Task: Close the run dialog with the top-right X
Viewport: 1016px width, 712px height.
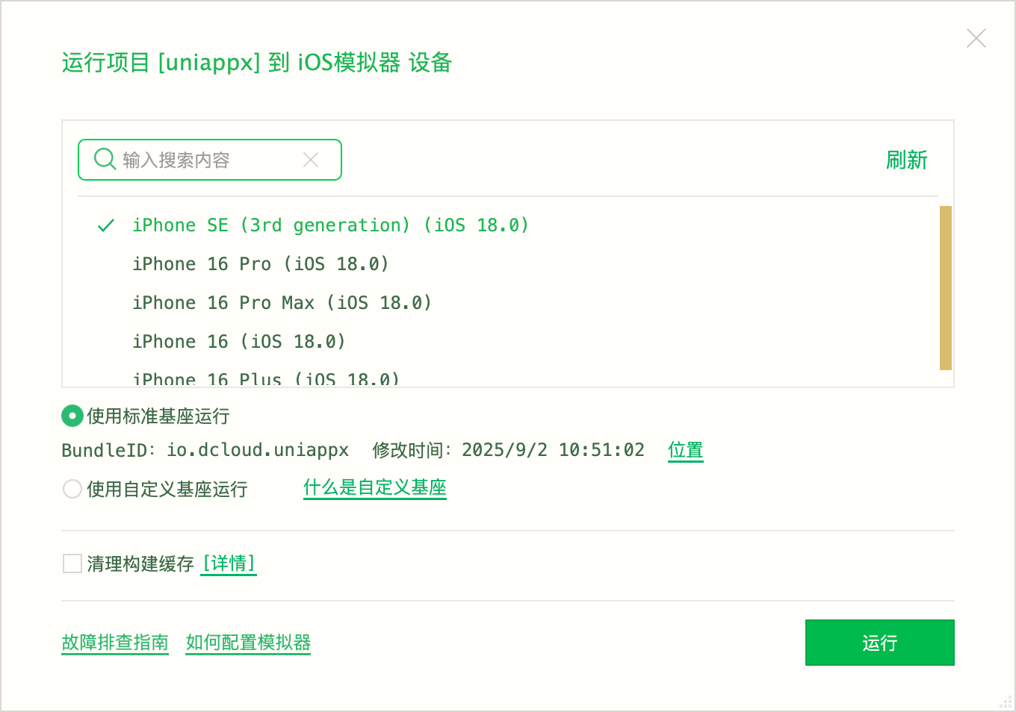Action: click(x=976, y=38)
